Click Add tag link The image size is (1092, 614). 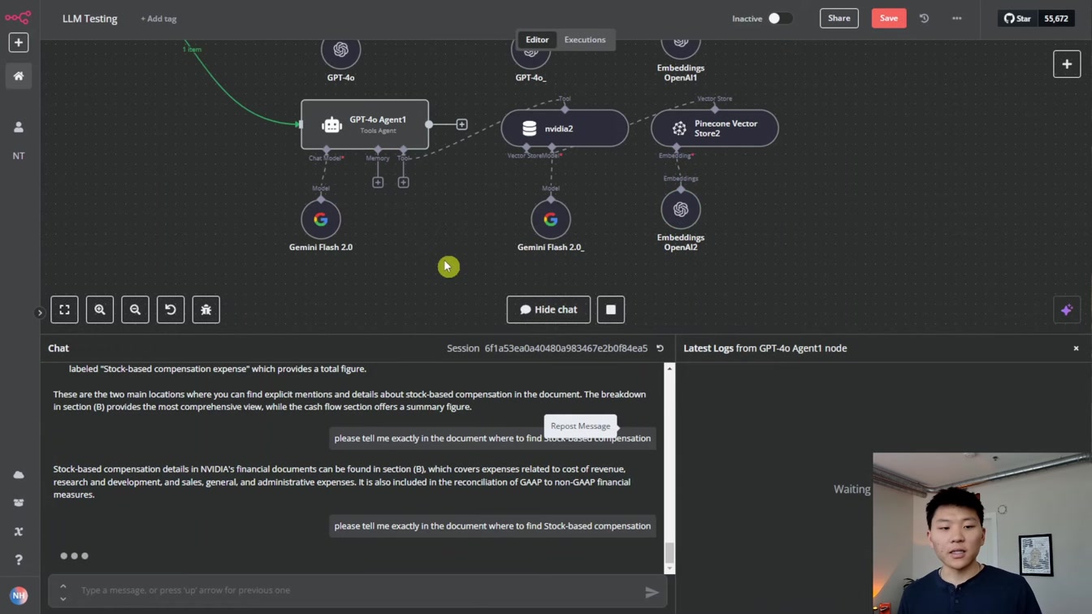coord(158,19)
